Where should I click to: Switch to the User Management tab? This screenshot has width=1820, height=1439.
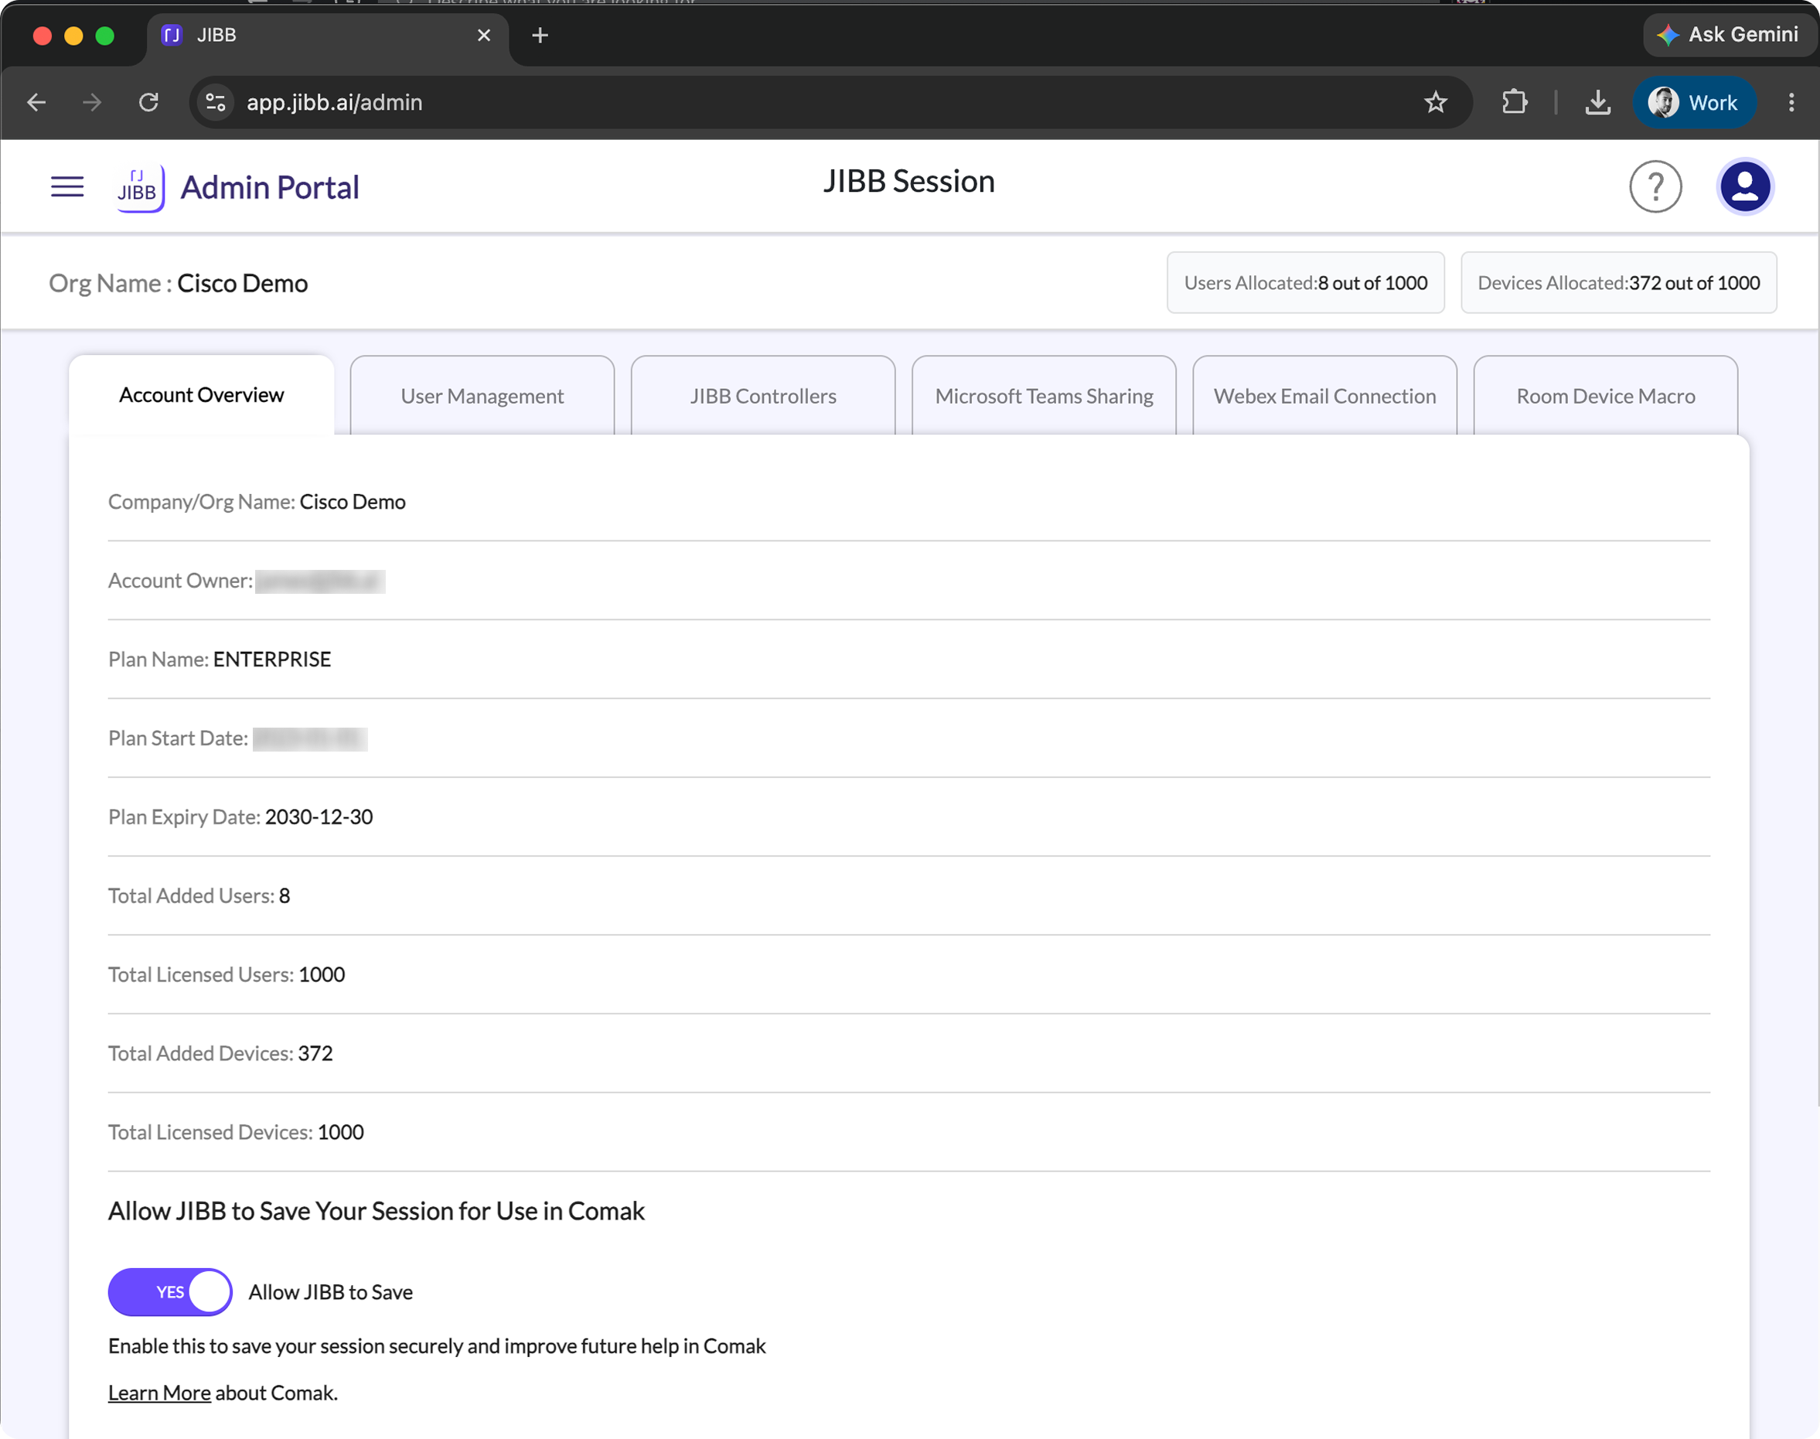click(482, 396)
